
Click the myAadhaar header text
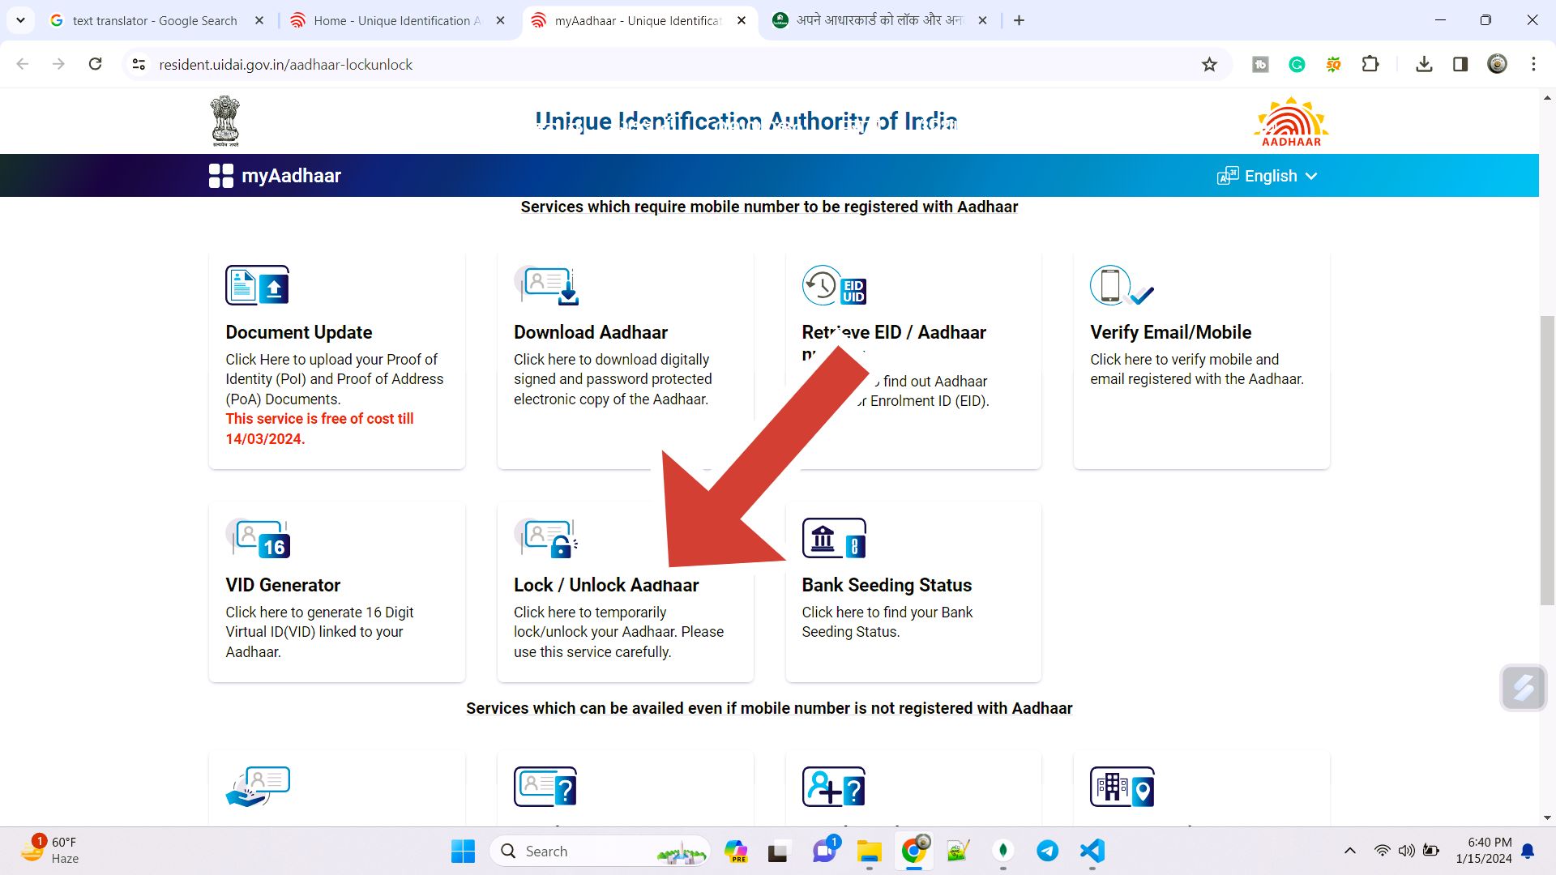[291, 176]
